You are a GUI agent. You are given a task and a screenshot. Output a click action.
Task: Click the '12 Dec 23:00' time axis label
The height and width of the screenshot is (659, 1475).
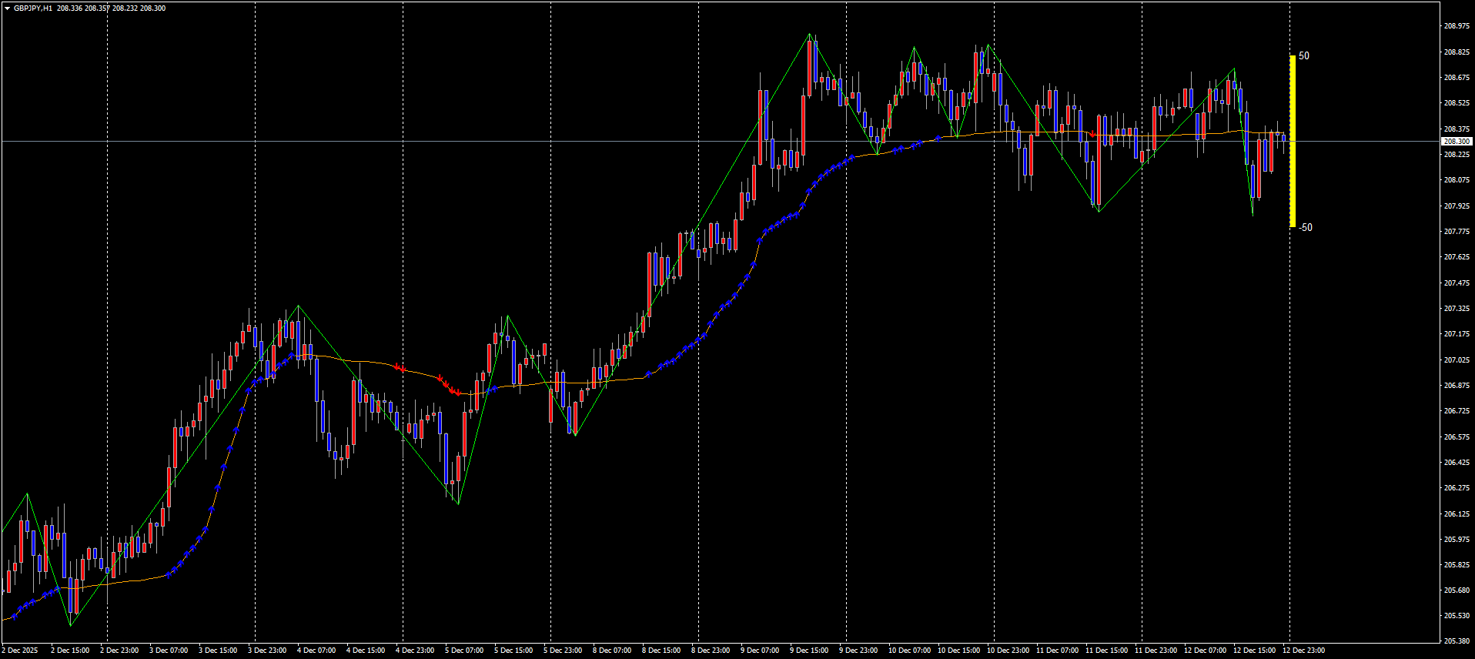tap(1303, 651)
